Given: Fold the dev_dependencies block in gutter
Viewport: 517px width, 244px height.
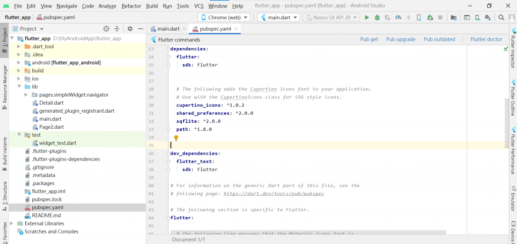Looking at the screenshot, I should click(x=168, y=153).
